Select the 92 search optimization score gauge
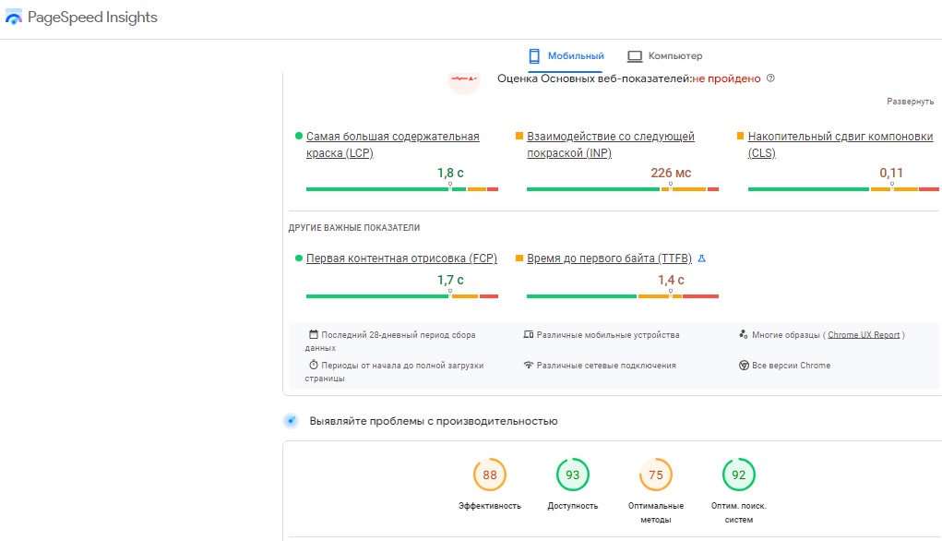This screenshot has width=942, height=541. click(x=738, y=475)
